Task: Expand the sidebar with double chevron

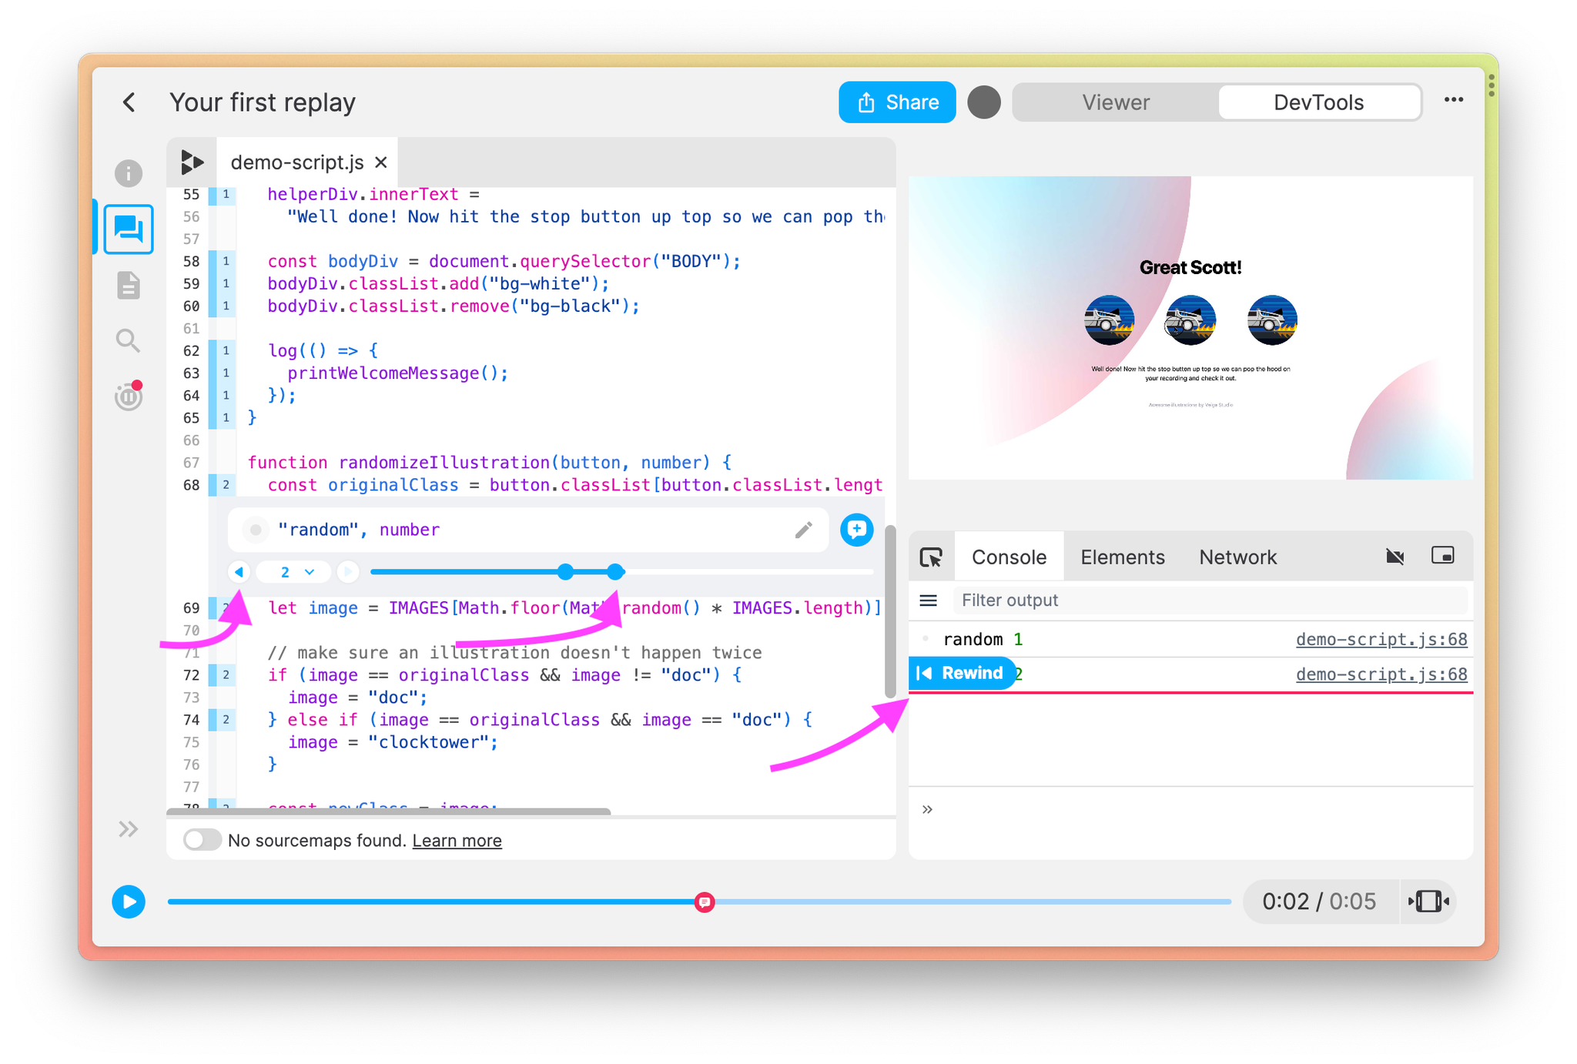Action: coord(129,829)
